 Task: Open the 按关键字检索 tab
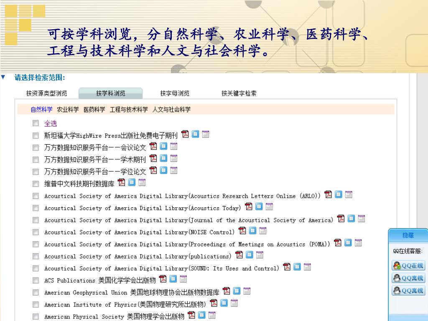tap(239, 93)
